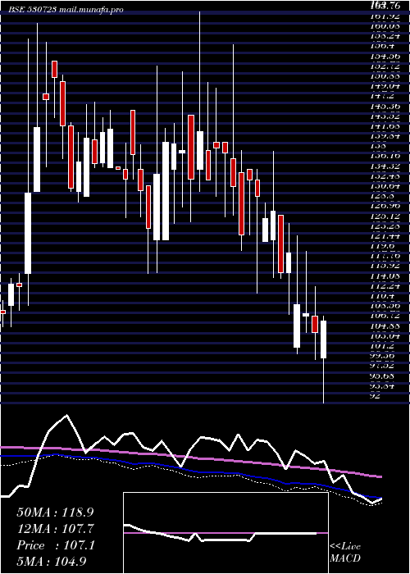The height and width of the screenshot is (574, 410).
Task: Click the 136.16 price axis label
Action: click(386, 156)
